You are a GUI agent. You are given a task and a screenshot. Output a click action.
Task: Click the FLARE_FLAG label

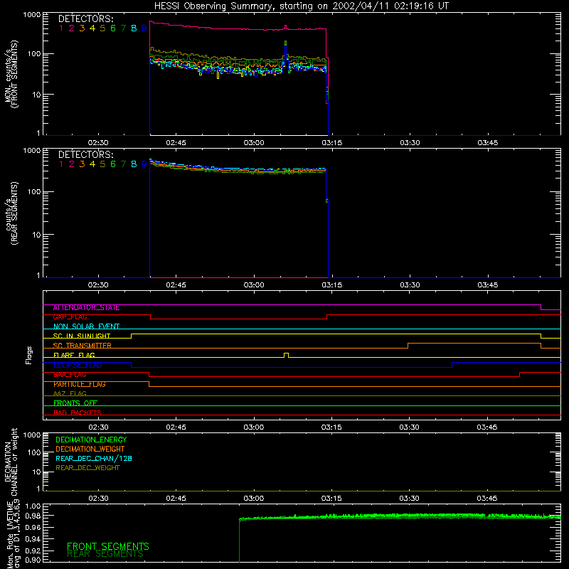pyautogui.click(x=74, y=355)
